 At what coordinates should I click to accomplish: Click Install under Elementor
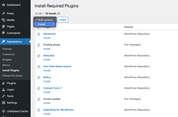(47, 38)
